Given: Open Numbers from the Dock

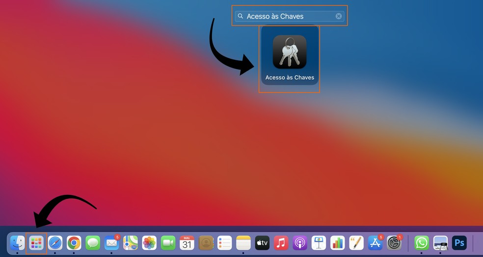Looking at the screenshot, I should 338,243.
